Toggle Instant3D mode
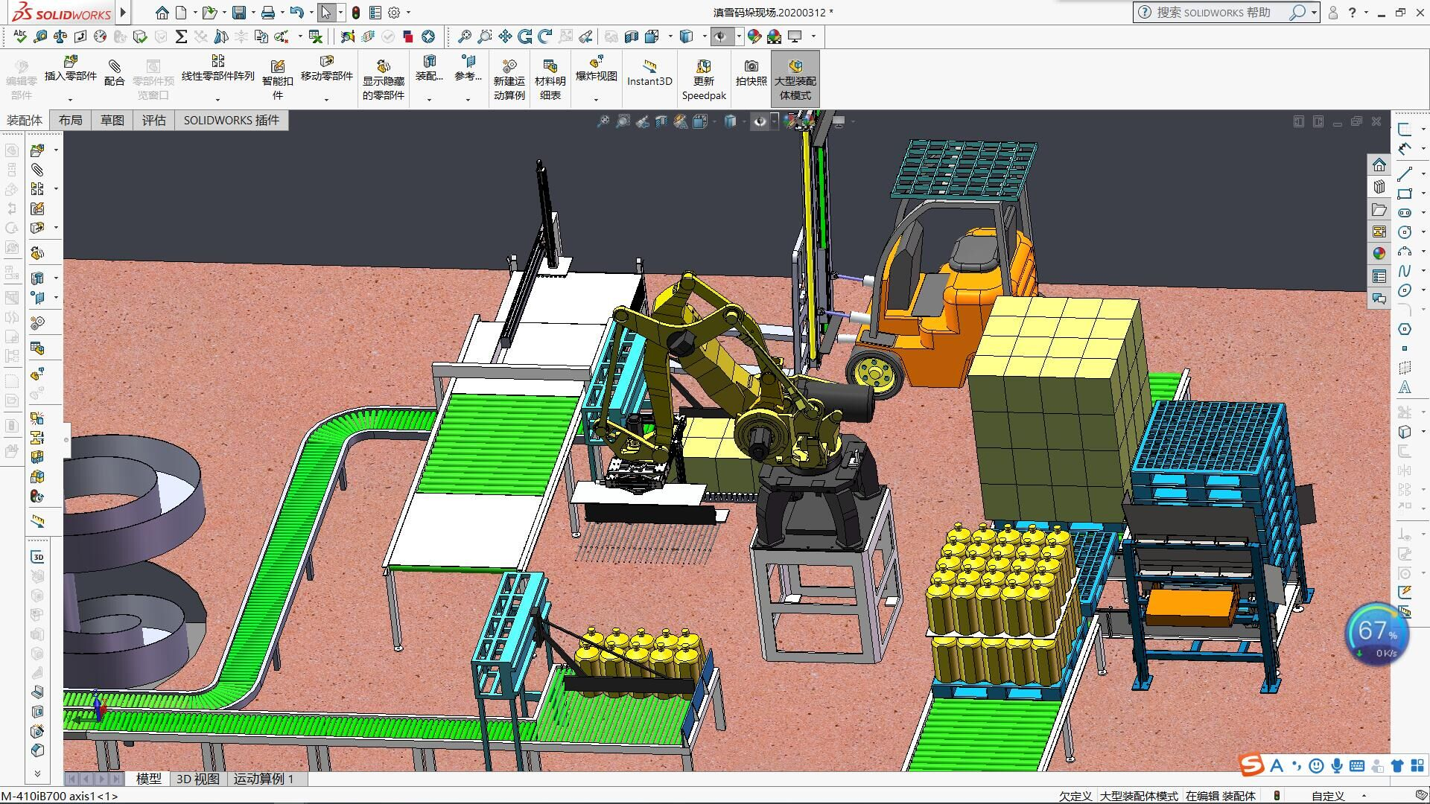Viewport: 1430px width, 804px height. coord(649,72)
